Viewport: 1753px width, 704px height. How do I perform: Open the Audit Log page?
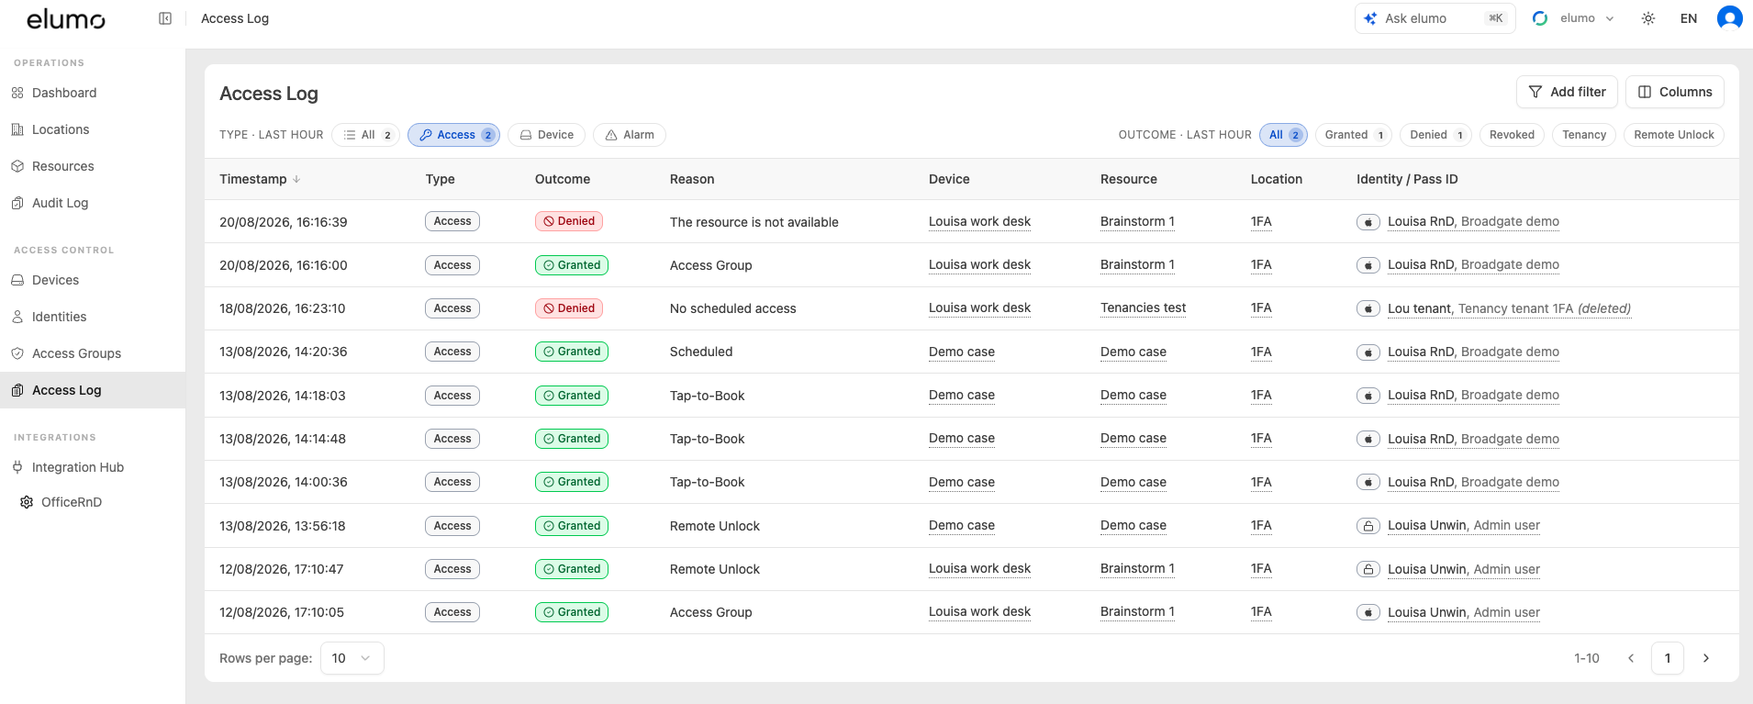click(93, 203)
